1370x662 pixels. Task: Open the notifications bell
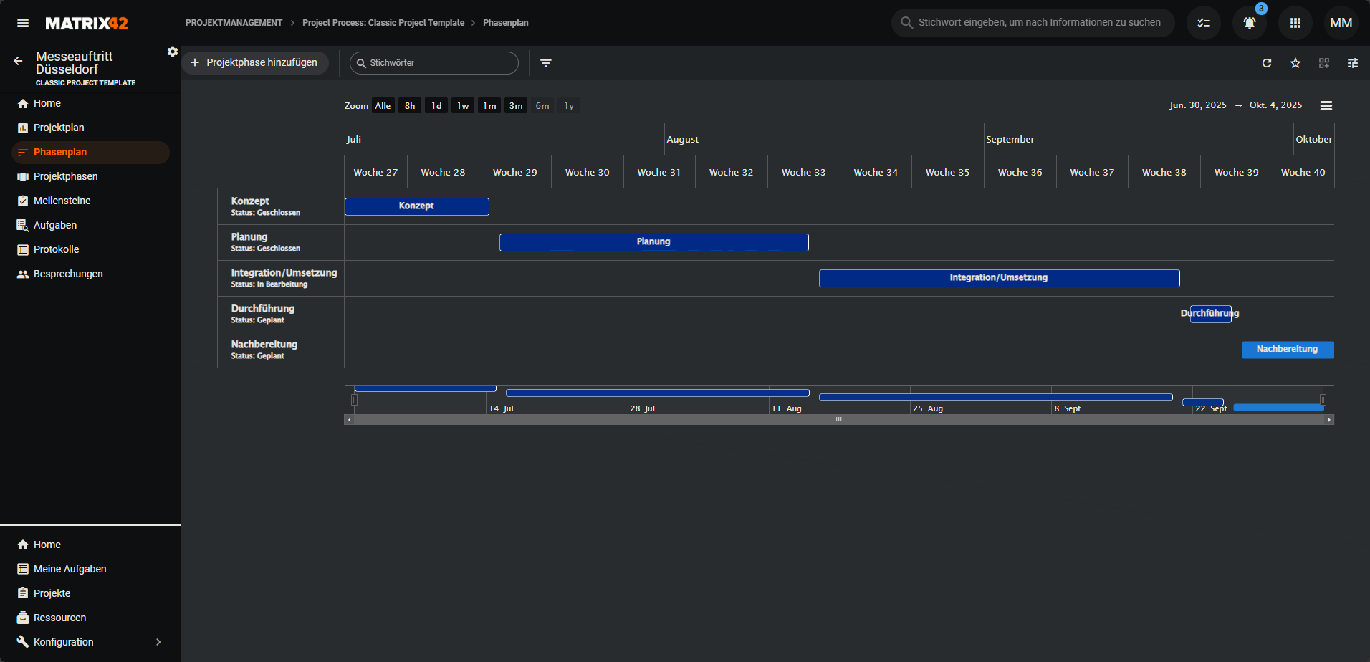(1249, 23)
